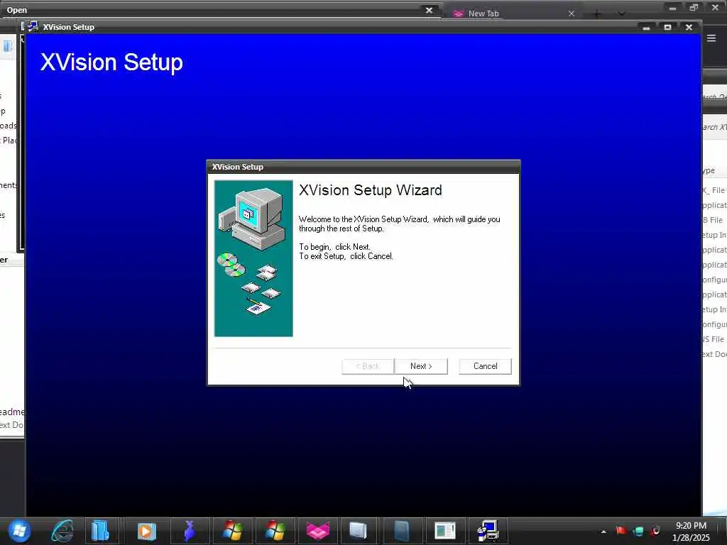727x545 pixels.
Task: Add a new tab with the plus button
Action: click(596, 14)
